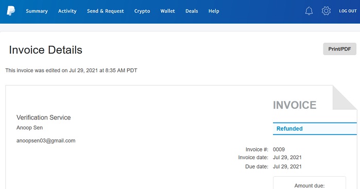Open the Deals menu item
360x189 pixels.
click(x=192, y=11)
